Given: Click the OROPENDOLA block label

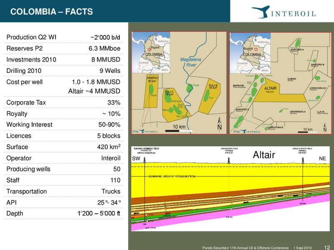Looking at the screenshot, I should tap(298, 112).
